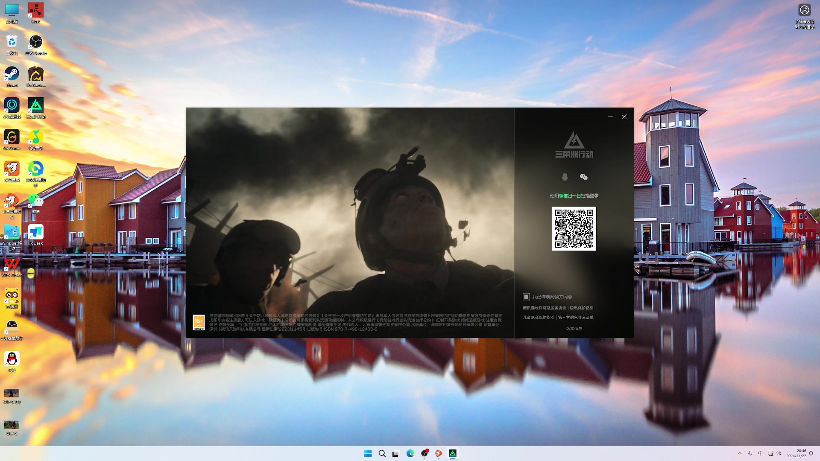Select the OBS弹幕助手 desktop shortcut
Viewport: 820px width, 461px height.
point(36,174)
